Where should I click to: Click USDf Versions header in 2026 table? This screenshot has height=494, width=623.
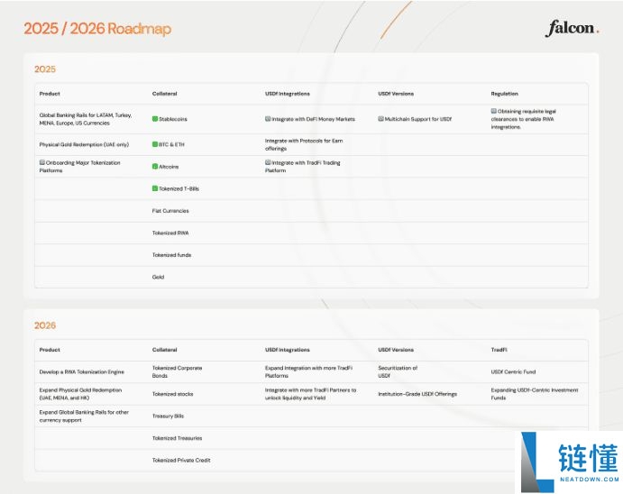tap(396, 350)
